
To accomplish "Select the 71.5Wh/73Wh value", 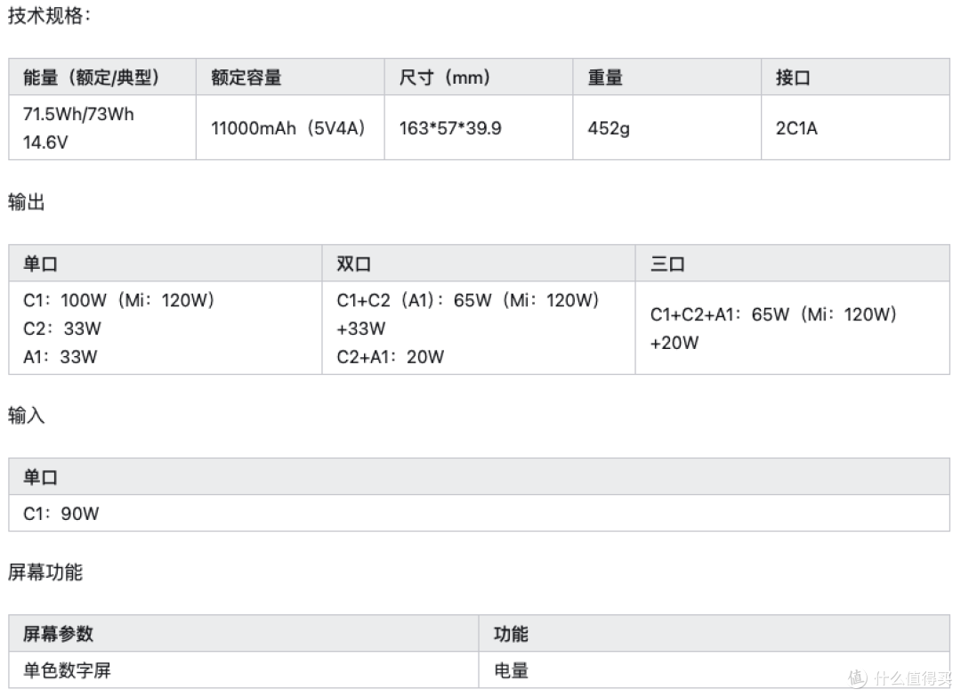I will 78,114.
